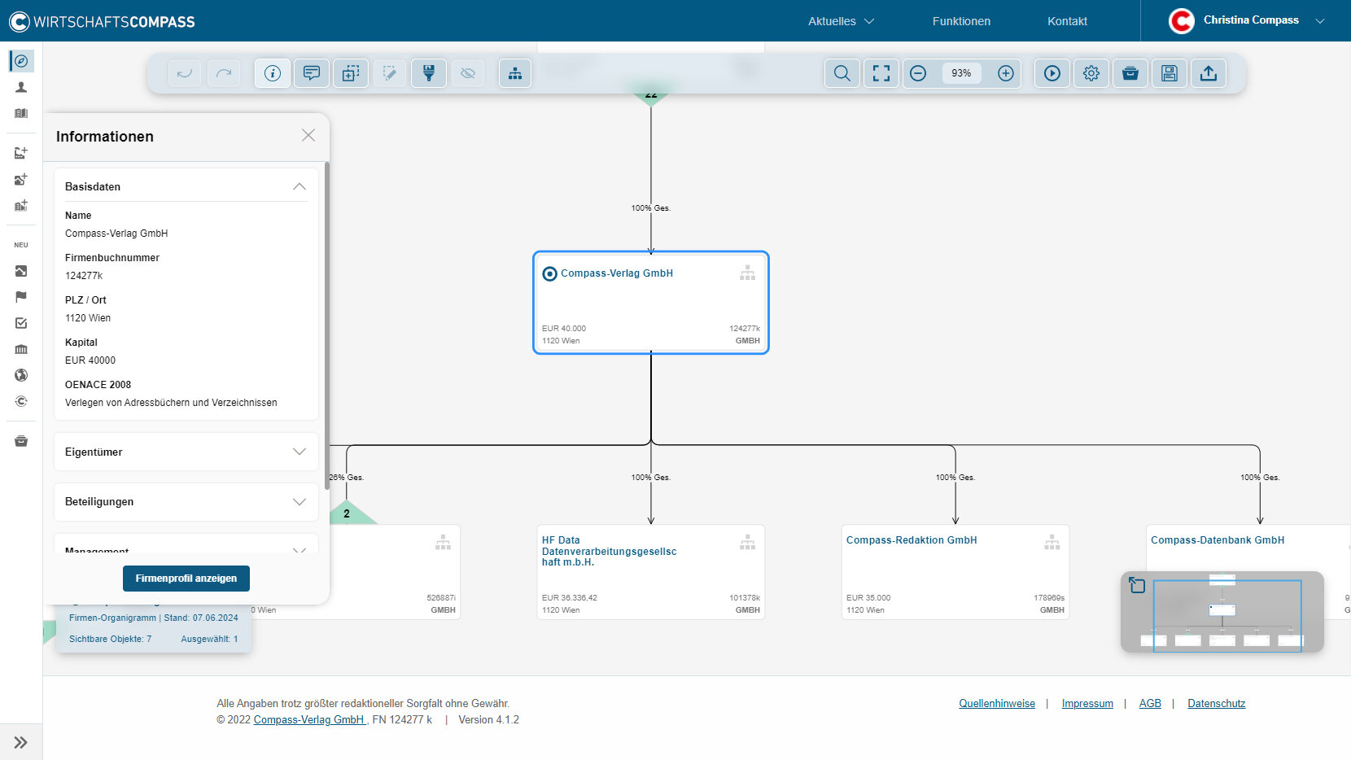Viewport: 1351px width, 760px height.
Task: Zoom out with the minus button
Action: click(918, 73)
